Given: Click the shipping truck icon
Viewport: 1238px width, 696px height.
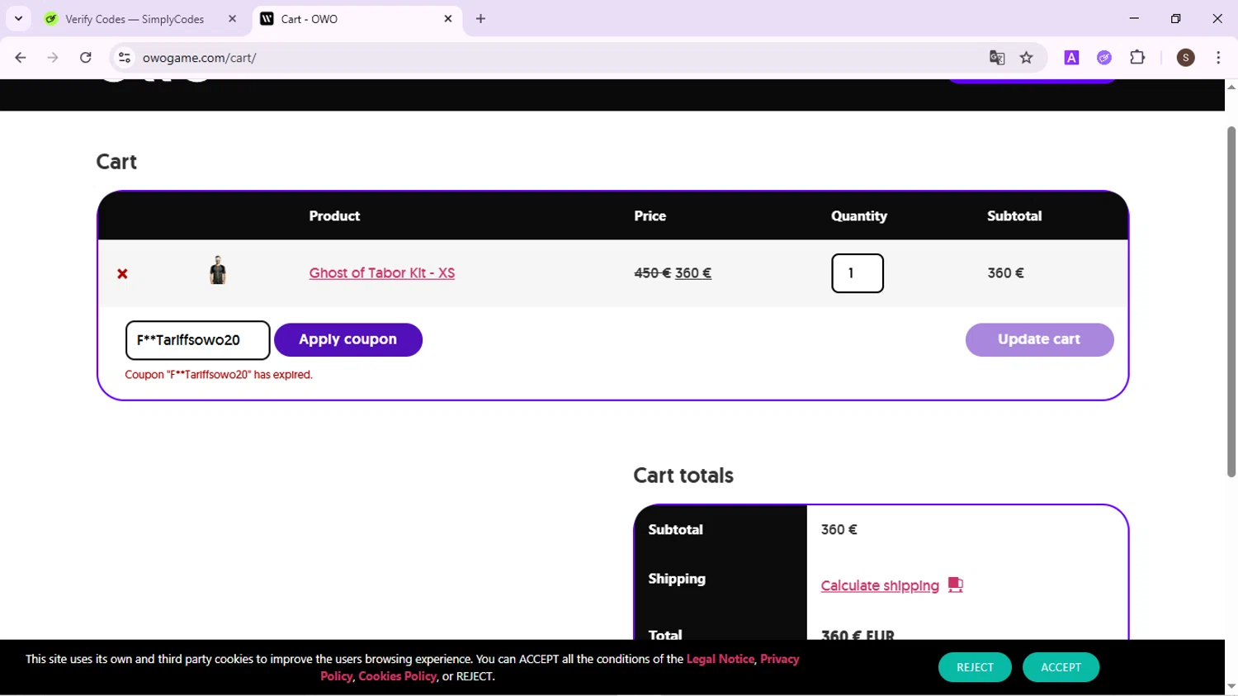Looking at the screenshot, I should 956,585.
